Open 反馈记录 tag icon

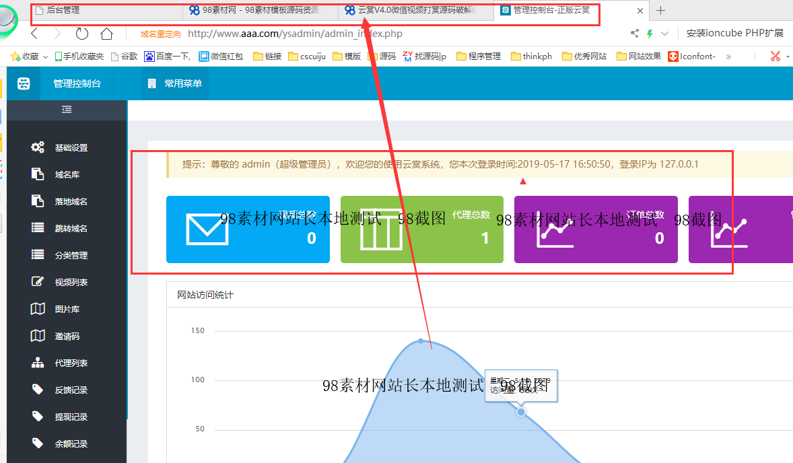click(x=38, y=389)
